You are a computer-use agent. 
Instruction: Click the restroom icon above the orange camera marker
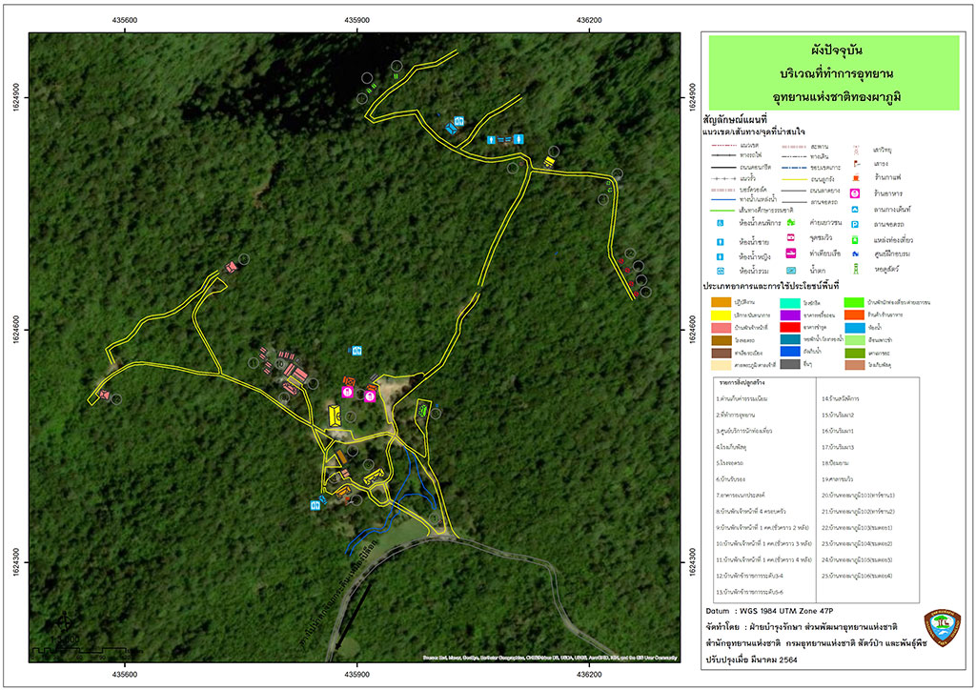click(x=356, y=351)
